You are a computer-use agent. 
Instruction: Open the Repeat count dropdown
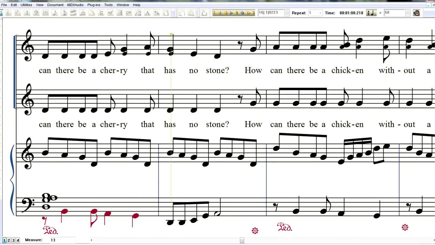click(320, 13)
